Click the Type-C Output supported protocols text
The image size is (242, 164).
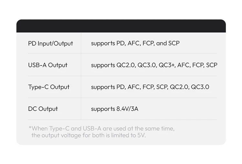(150, 87)
